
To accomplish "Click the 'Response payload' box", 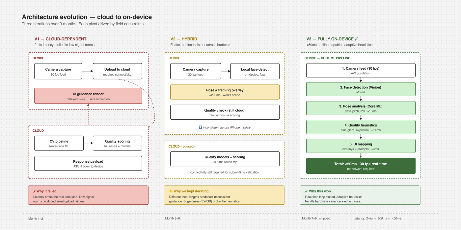I will [88, 163].
